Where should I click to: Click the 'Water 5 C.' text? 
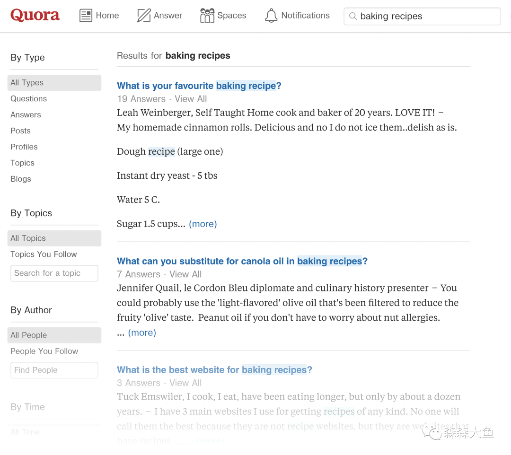coord(138,200)
